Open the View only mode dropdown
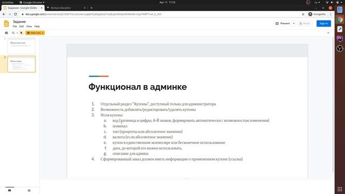 tap(35, 33)
